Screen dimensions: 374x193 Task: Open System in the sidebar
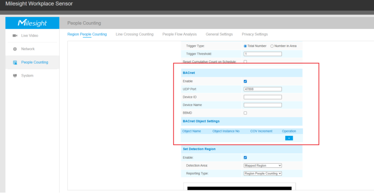27,76
